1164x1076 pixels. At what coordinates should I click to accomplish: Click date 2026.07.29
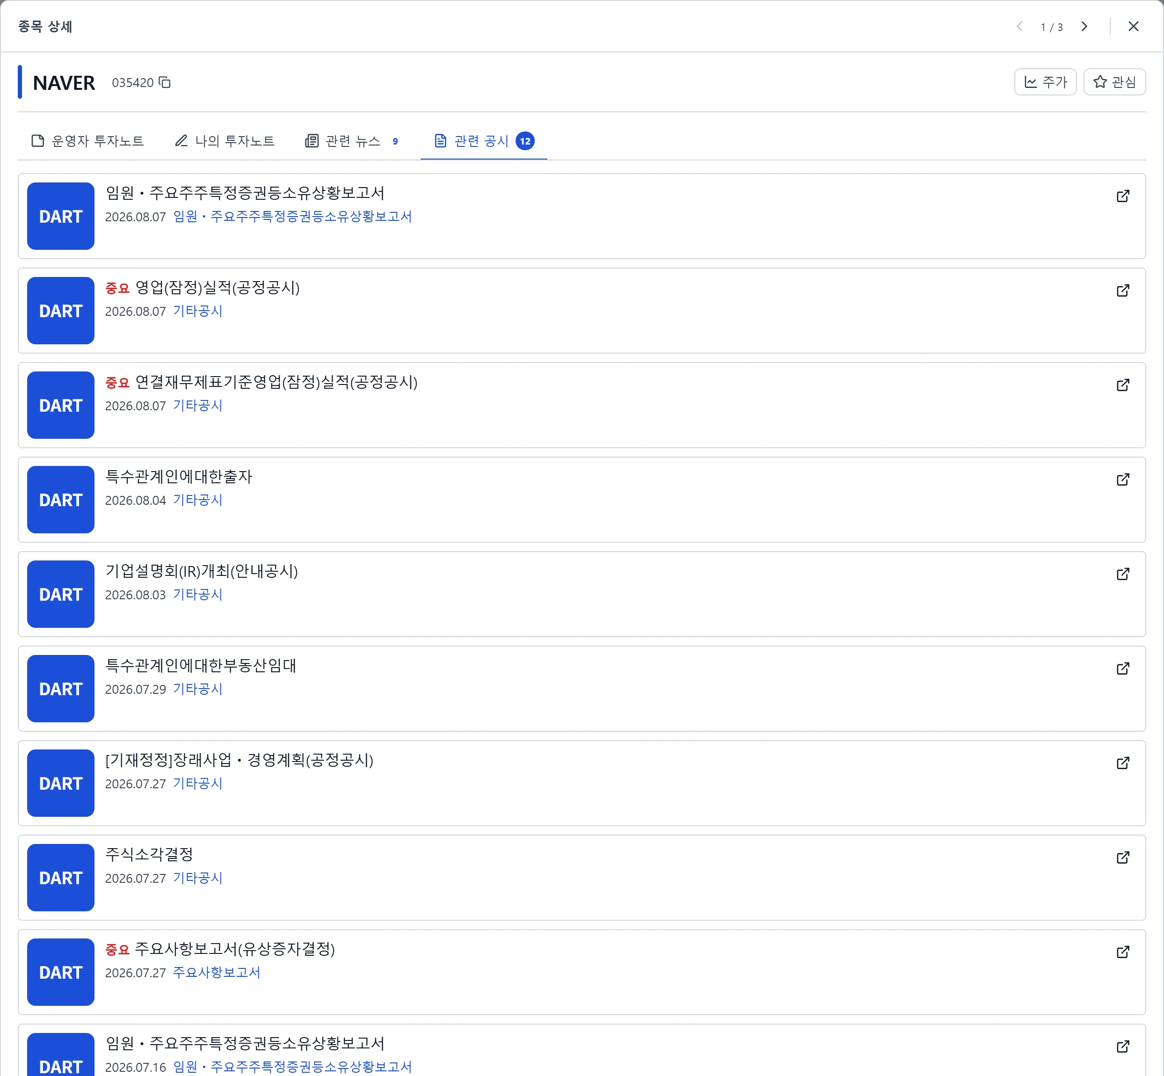(135, 690)
